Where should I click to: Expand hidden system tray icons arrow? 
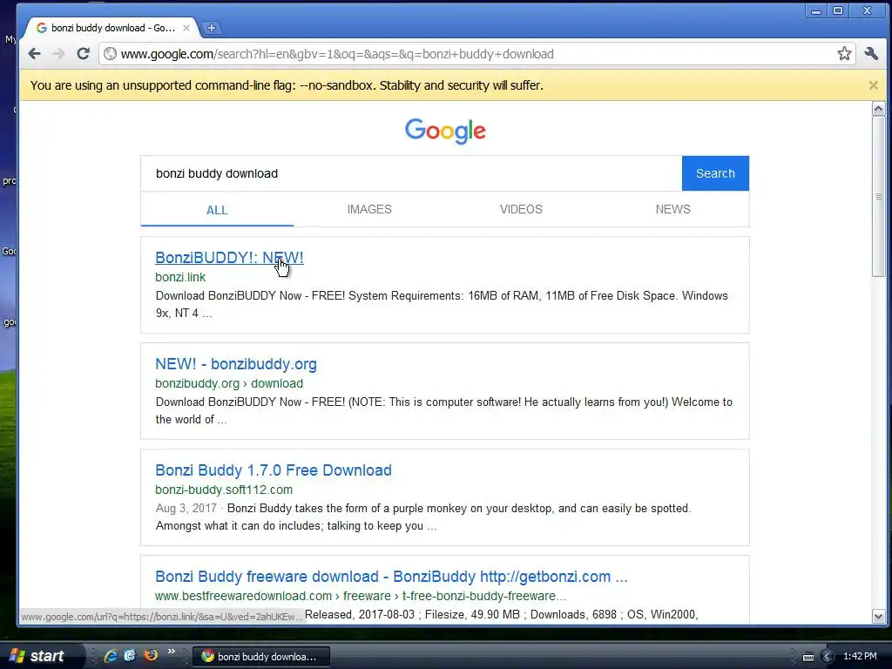click(828, 657)
